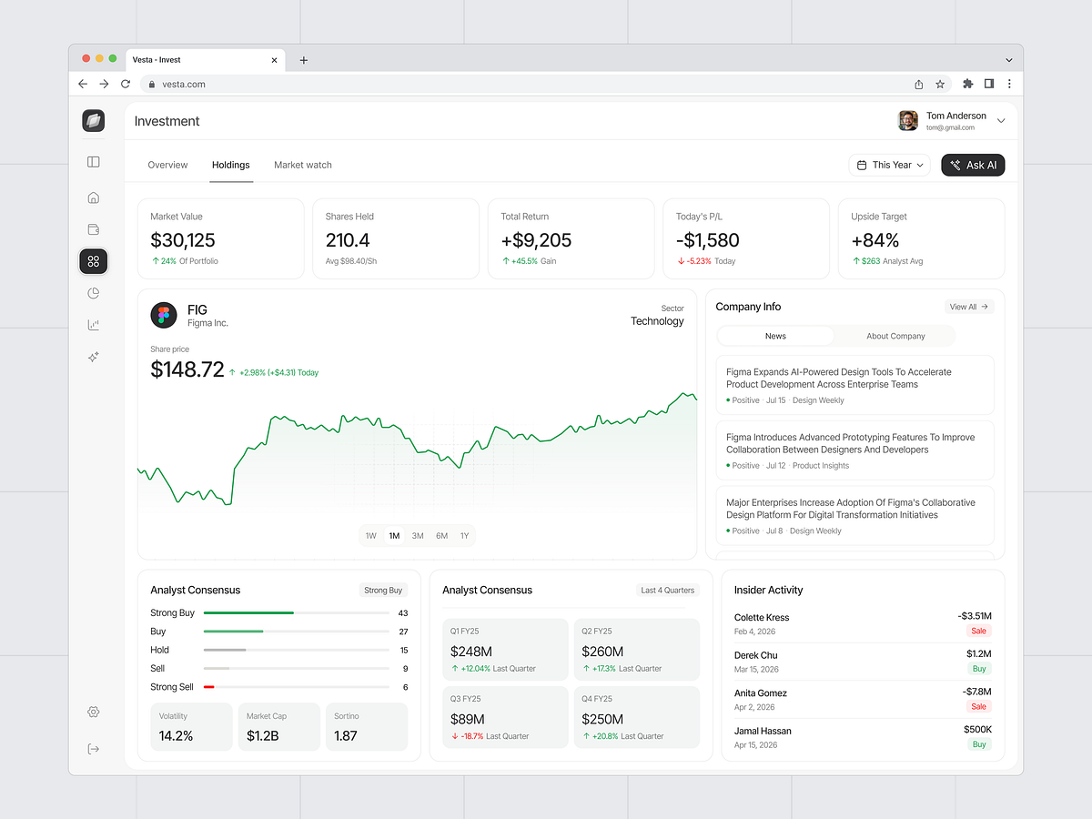This screenshot has width=1092, height=819.
Task: Click the Sortino 1.87 tile
Action: click(x=367, y=726)
